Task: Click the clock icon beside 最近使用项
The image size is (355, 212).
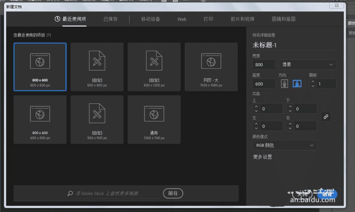Action: (x=58, y=19)
